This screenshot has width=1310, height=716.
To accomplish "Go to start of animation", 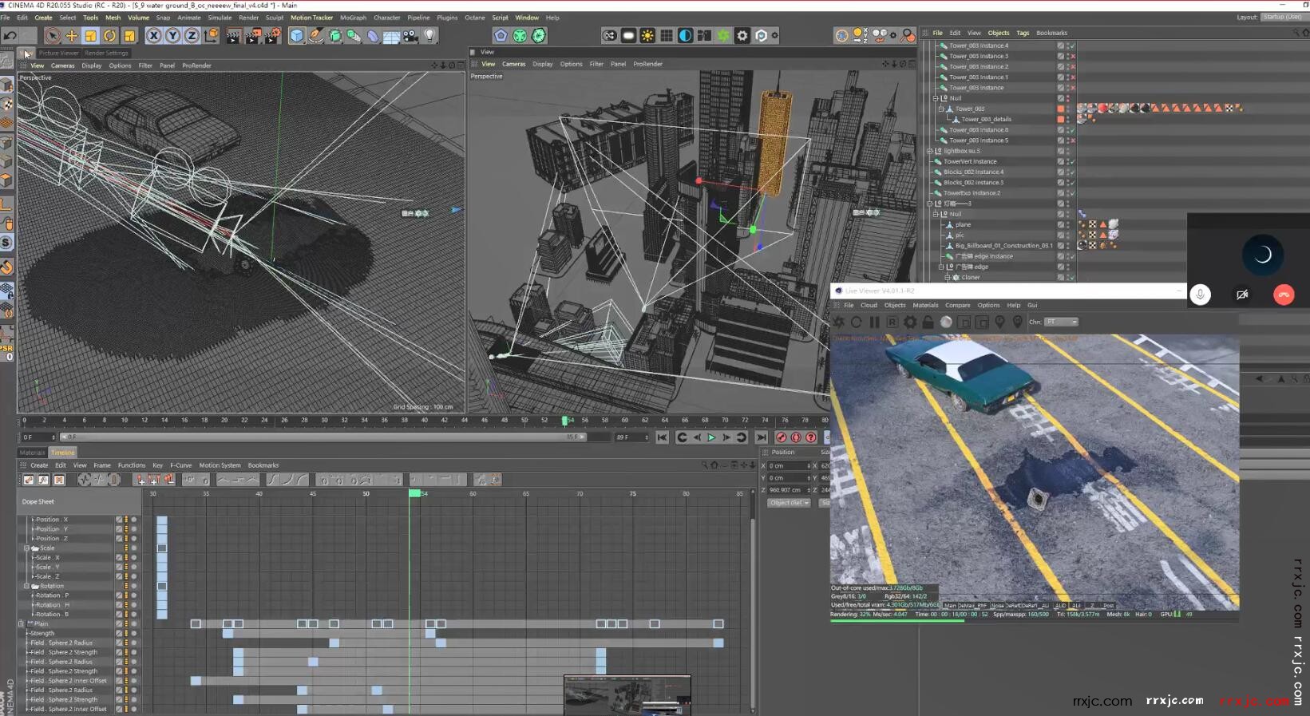I will 662,437.
